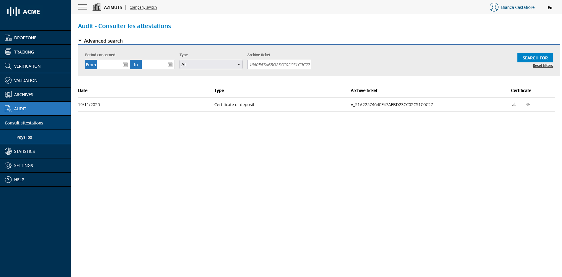This screenshot has height=277, width=562.
Task: Click the SEARCH FOR button
Action: point(535,58)
